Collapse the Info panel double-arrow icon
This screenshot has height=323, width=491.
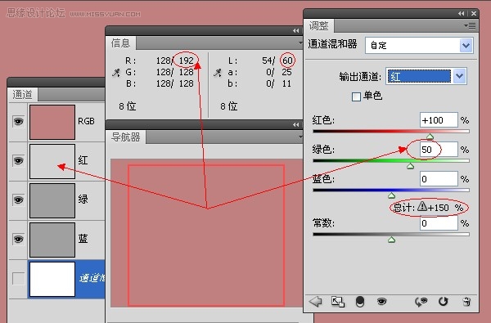296,31
